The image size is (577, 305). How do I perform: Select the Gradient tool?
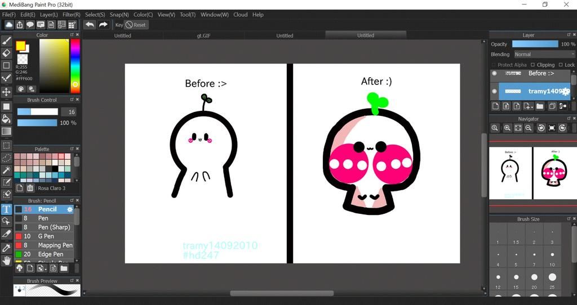[6, 131]
